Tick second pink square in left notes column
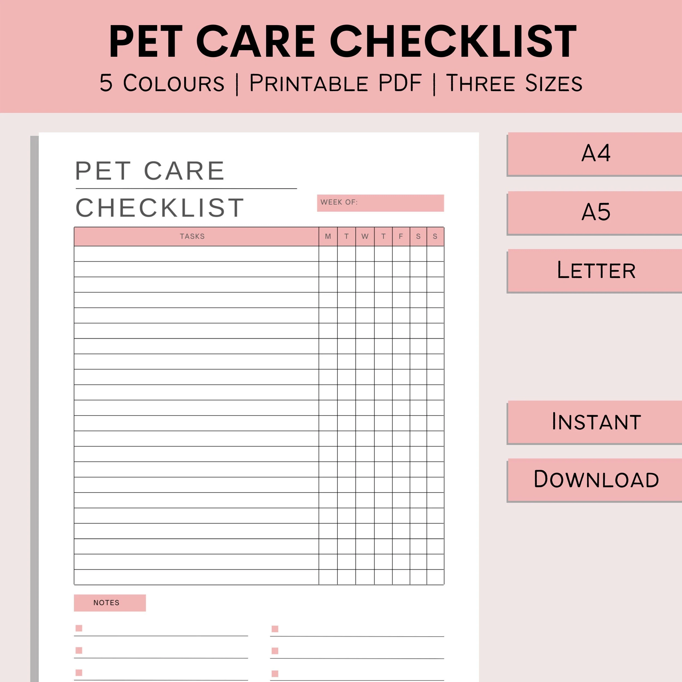The height and width of the screenshot is (682, 682). [x=79, y=650]
